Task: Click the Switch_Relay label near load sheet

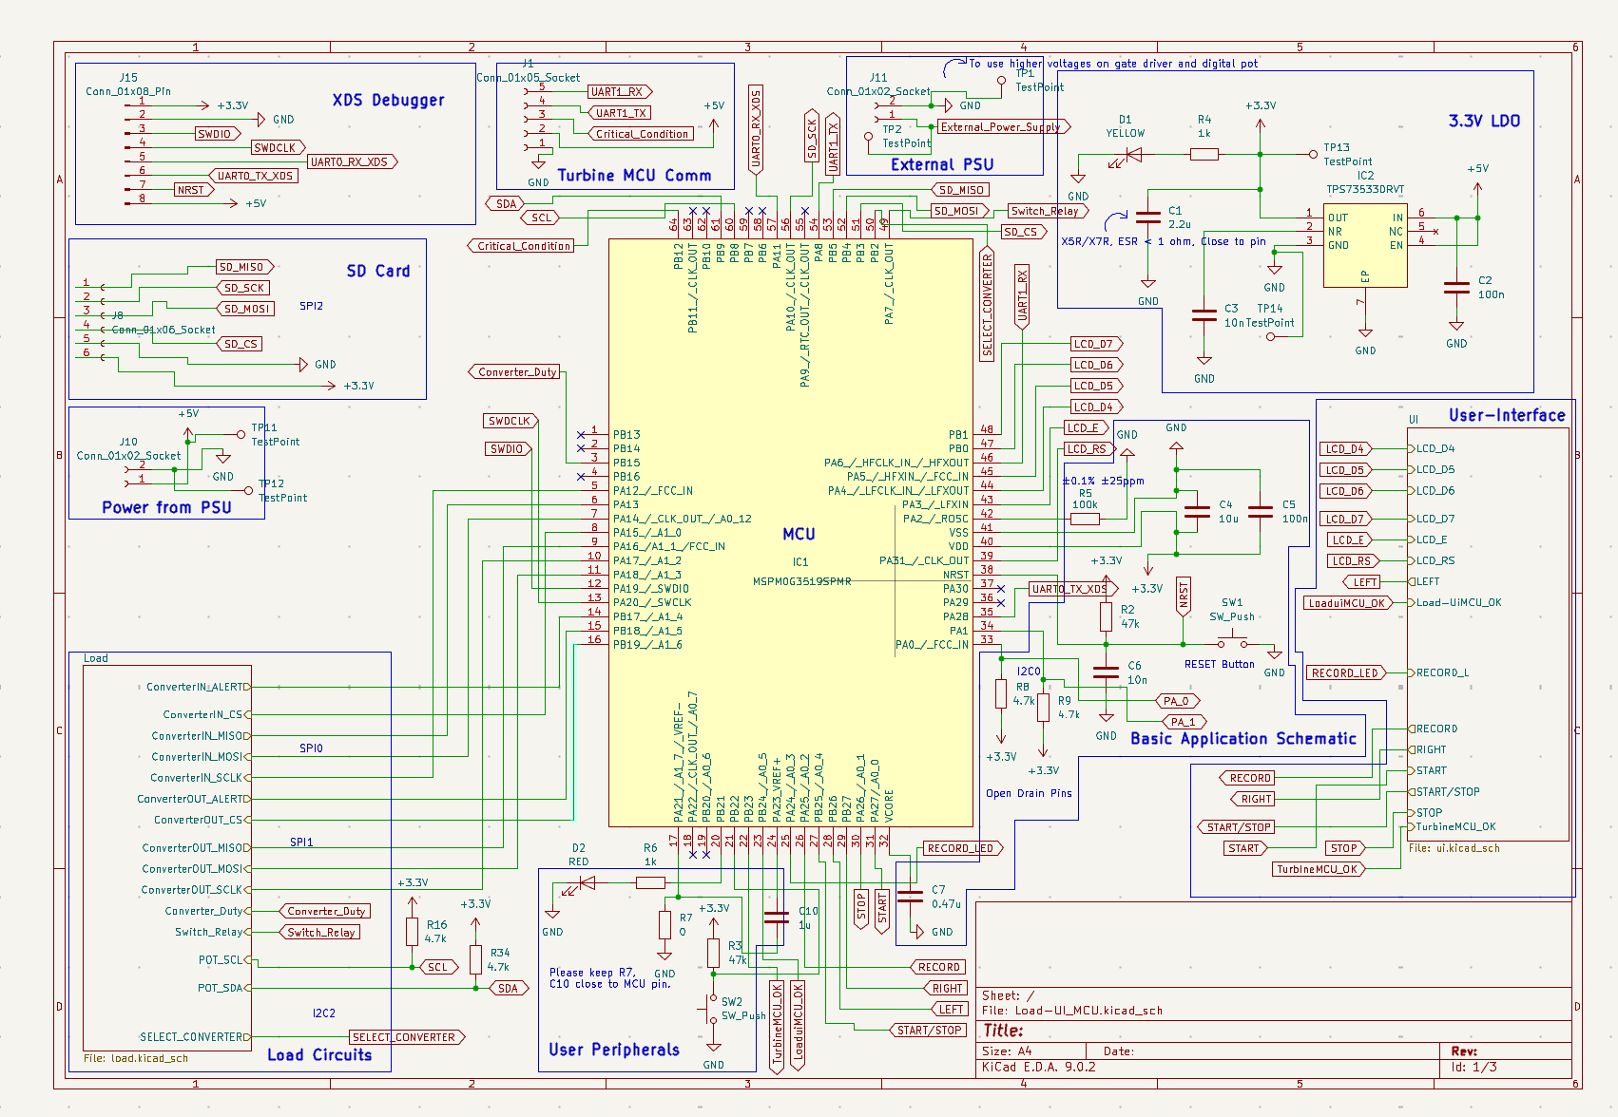Action: coord(319,932)
